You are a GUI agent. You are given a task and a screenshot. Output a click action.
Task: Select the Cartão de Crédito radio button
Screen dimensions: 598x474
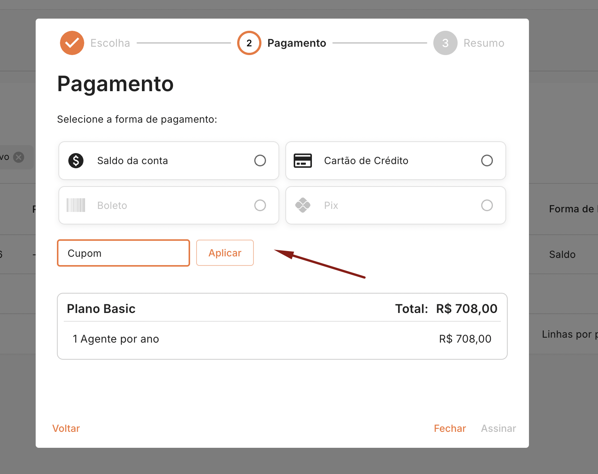coord(487,161)
